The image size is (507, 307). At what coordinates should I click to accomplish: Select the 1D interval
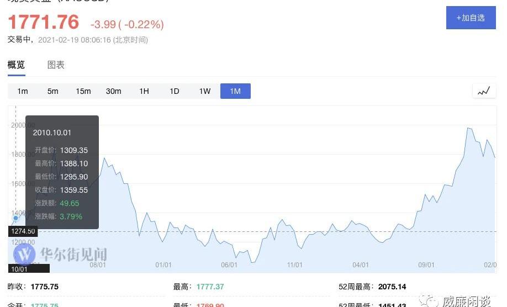pyautogui.click(x=175, y=91)
